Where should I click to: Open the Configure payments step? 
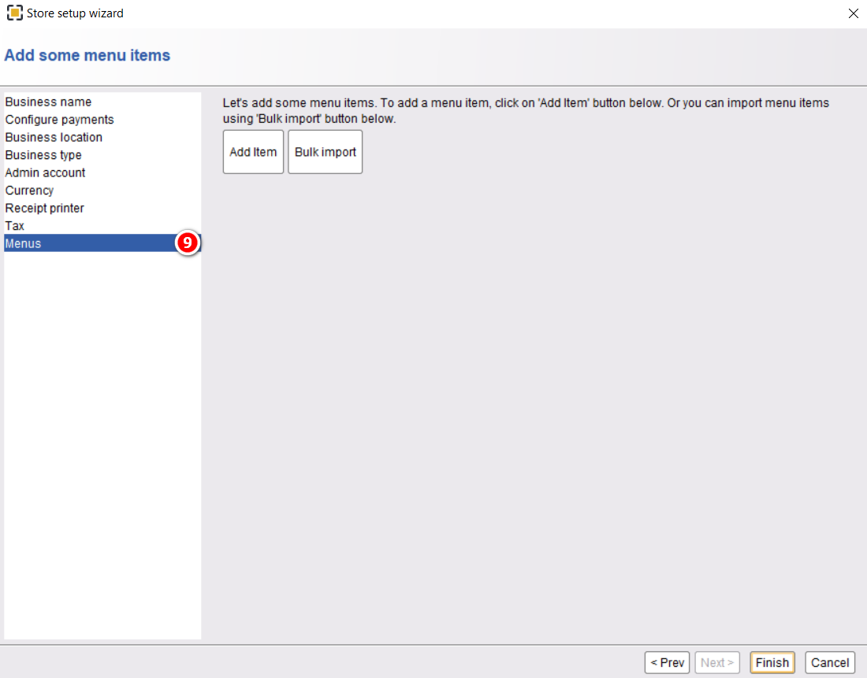point(102,120)
